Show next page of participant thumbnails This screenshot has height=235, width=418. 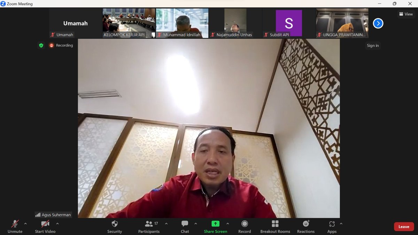pos(378,23)
